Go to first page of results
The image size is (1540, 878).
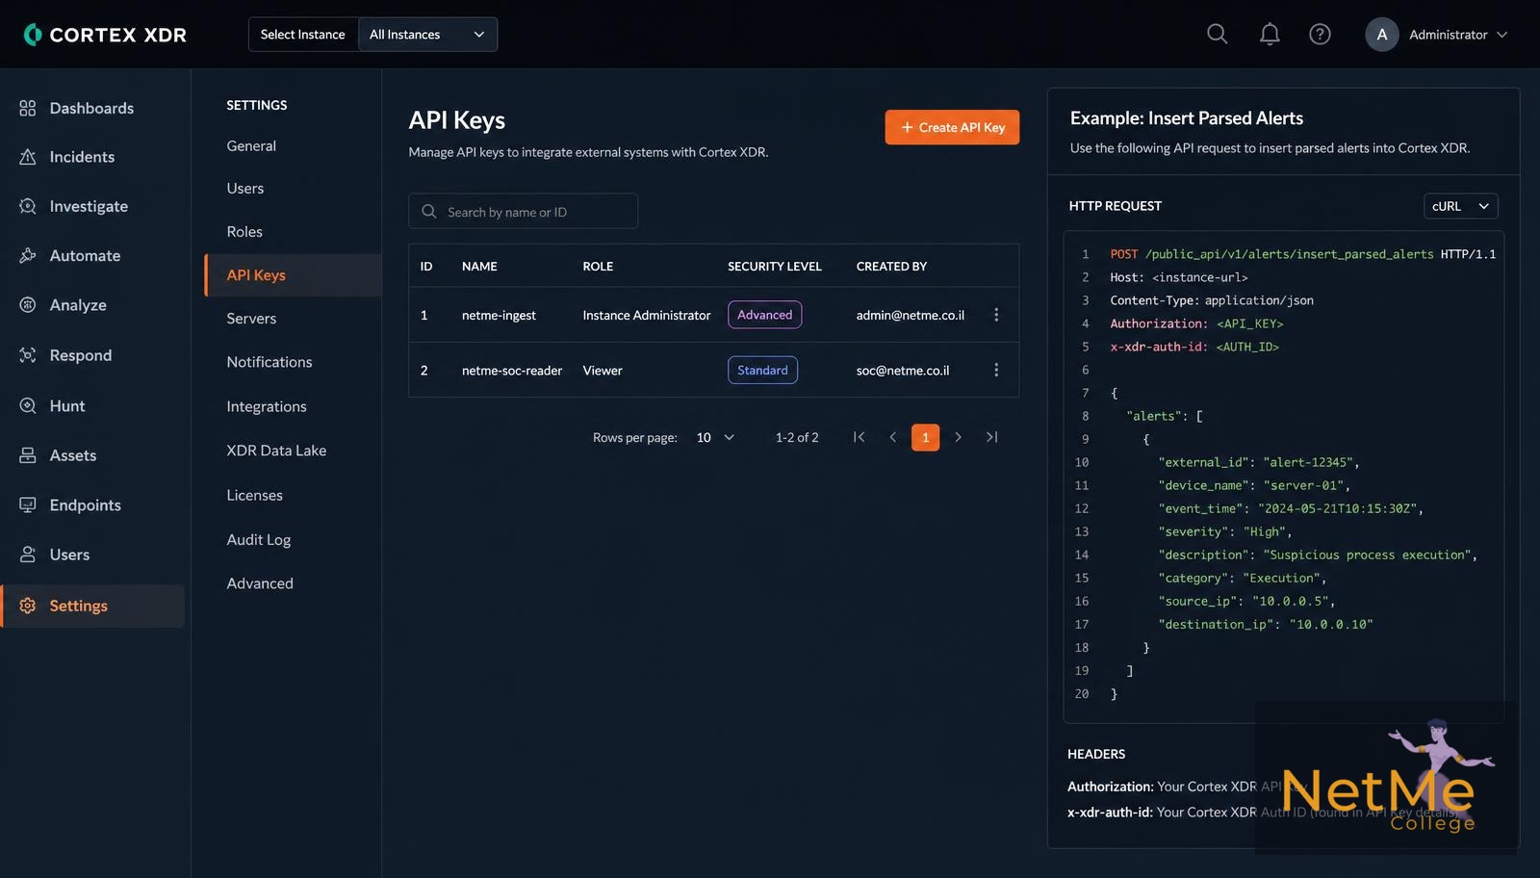point(859,437)
